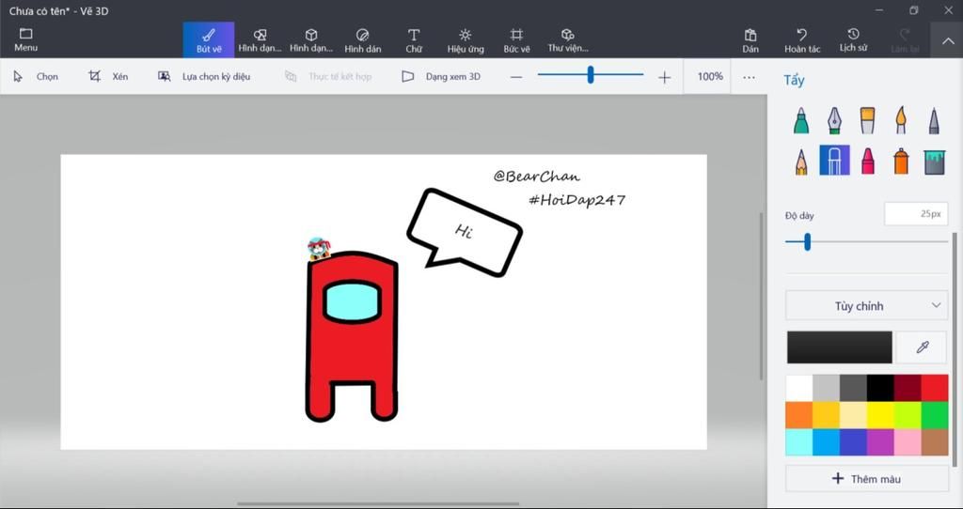This screenshot has height=509, width=963.
Task: Activate the eyedropper color picker
Action: click(922, 347)
